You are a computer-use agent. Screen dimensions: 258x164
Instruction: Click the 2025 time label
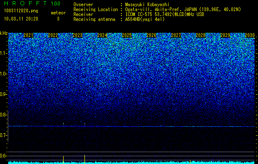(127, 35)
